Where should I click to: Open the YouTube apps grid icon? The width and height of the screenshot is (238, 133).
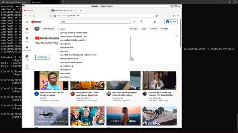pyautogui.click(x=155, y=22)
